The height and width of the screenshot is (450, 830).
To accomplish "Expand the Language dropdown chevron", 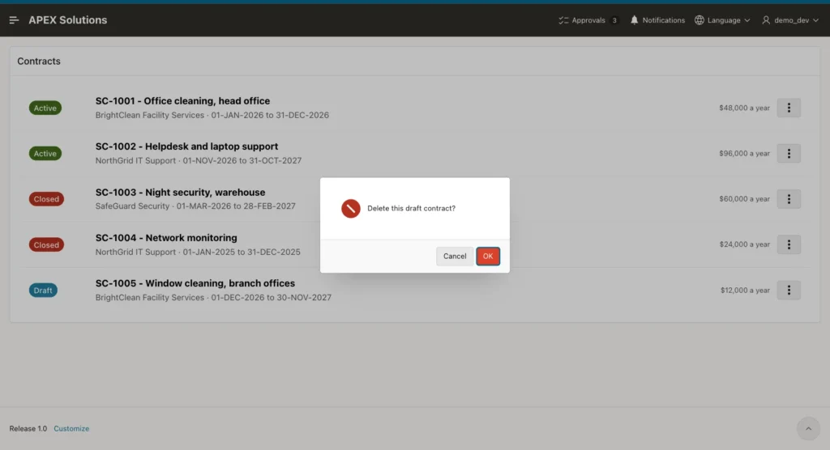I will pyautogui.click(x=747, y=20).
